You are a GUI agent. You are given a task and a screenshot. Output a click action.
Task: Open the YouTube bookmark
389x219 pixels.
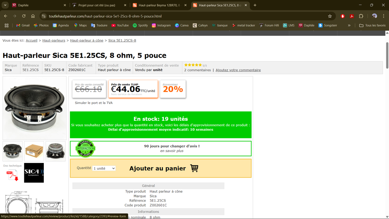[120, 25]
